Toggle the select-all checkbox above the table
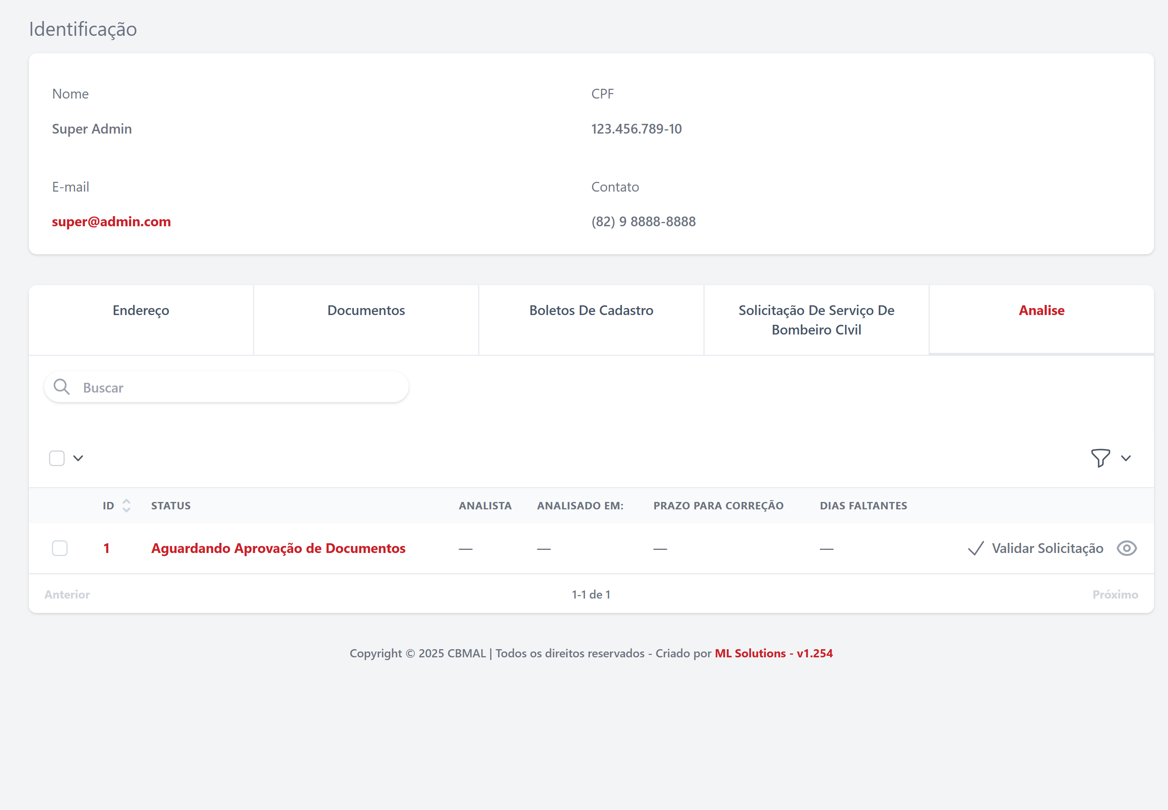 57,458
